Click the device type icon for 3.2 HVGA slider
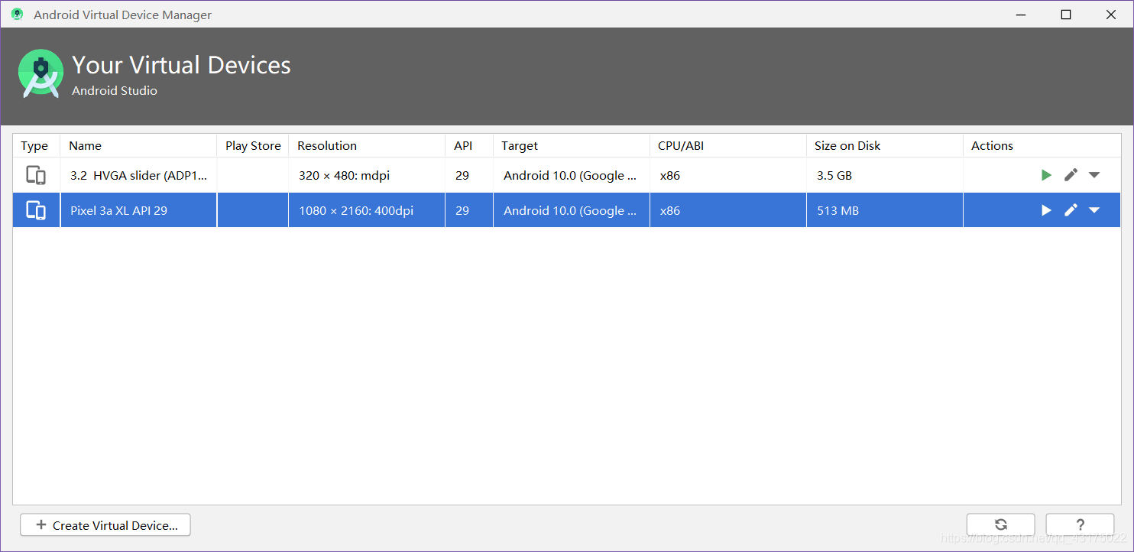The width and height of the screenshot is (1134, 552). [x=36, y=175]
